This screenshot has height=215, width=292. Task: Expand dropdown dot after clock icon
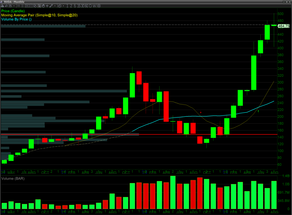coord(63,6)
